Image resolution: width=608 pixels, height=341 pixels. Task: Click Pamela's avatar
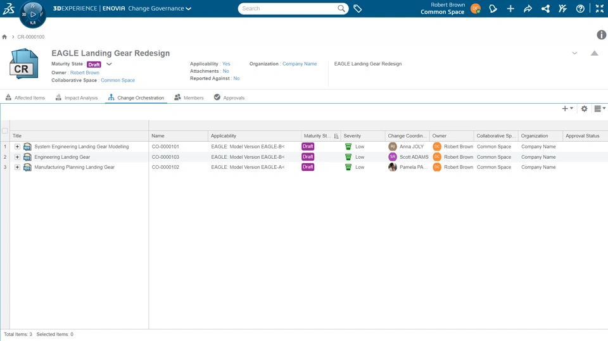click(x=393, y=167)
